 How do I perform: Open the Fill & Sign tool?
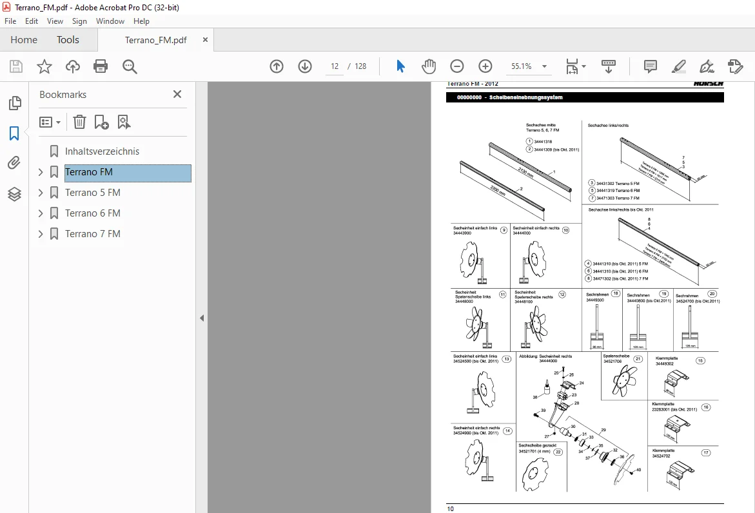pyautogui.click(x=707, y=66)
